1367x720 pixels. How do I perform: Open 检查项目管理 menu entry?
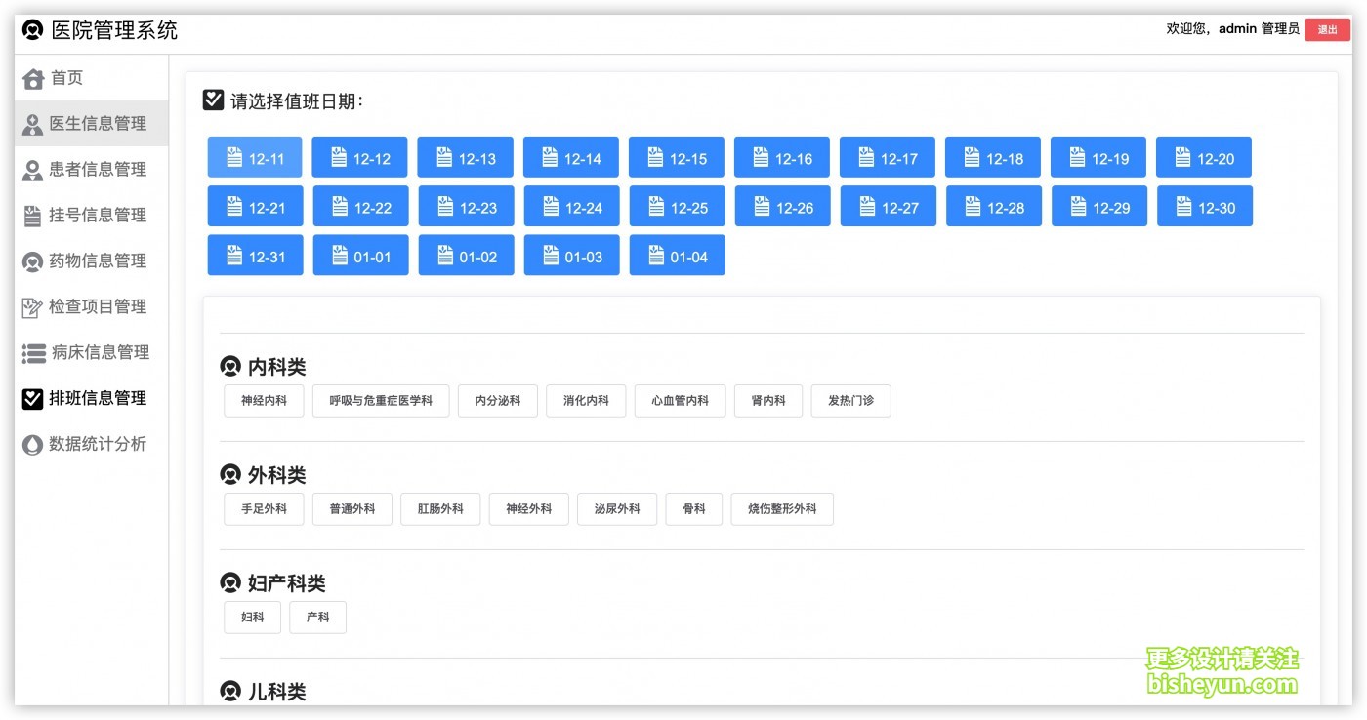91,307
